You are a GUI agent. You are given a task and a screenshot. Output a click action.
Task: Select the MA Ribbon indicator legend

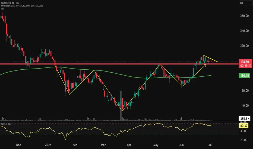click(x=22, y=6)
